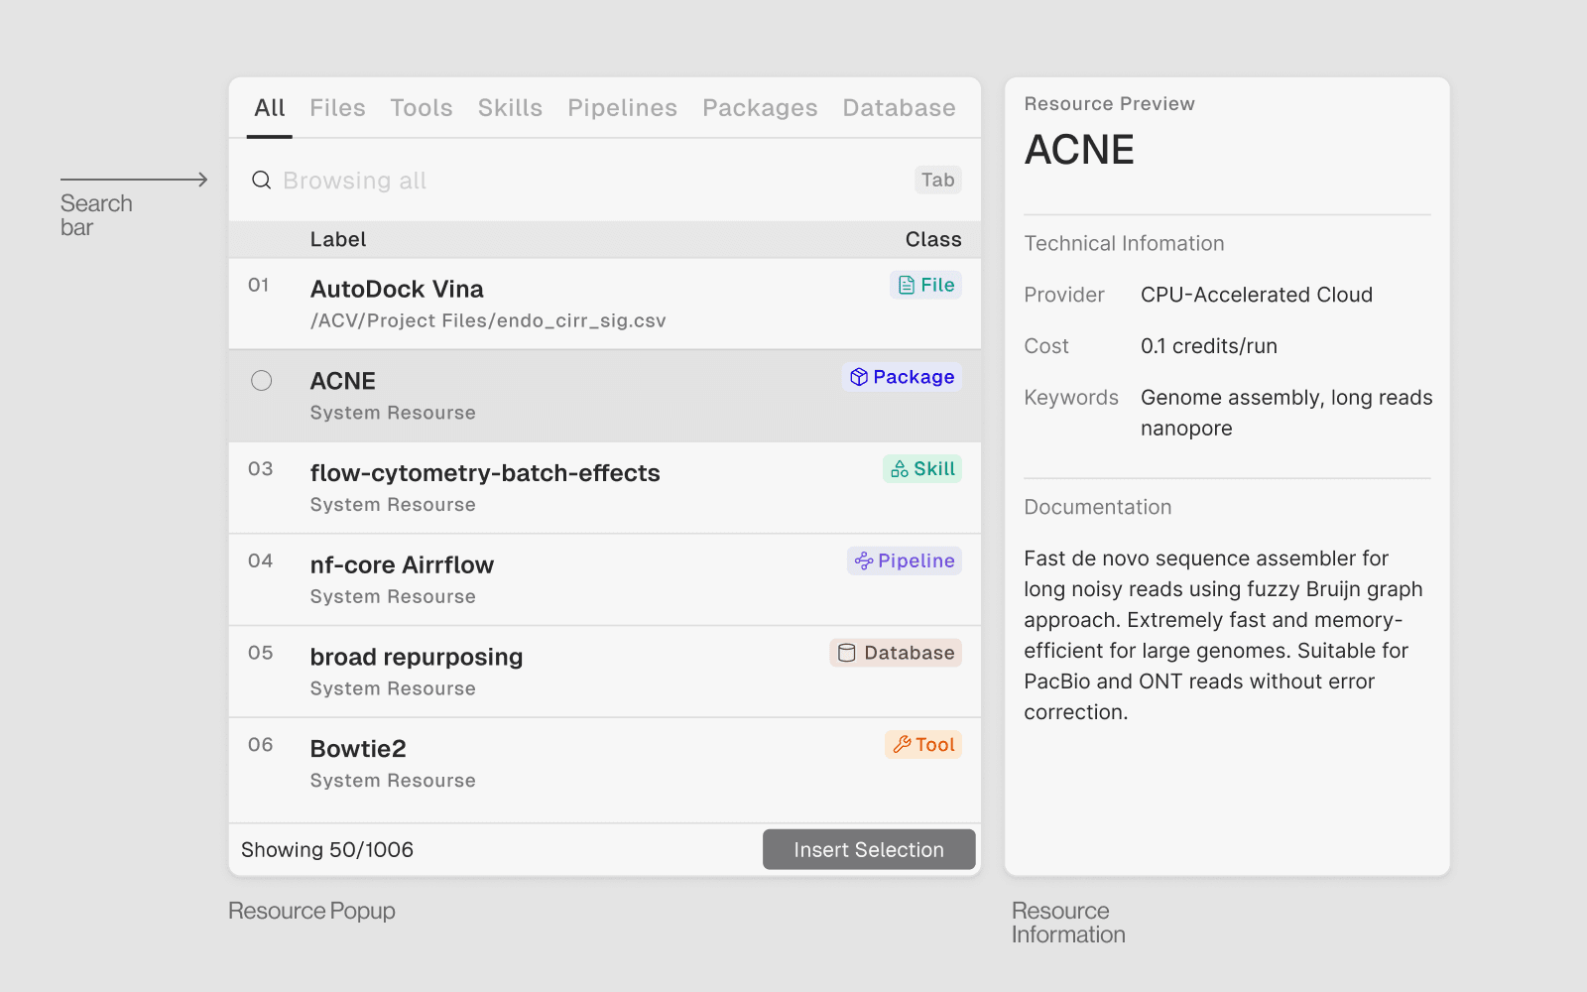Click the Database badge cylinder icon

point(846,653)
